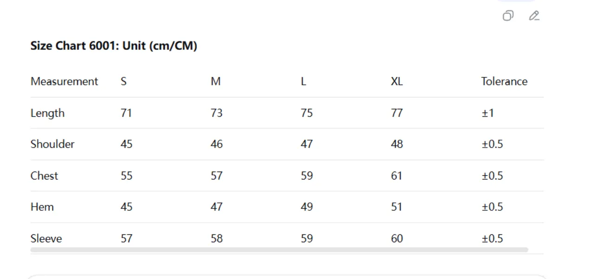Click the Length row label

47,113
